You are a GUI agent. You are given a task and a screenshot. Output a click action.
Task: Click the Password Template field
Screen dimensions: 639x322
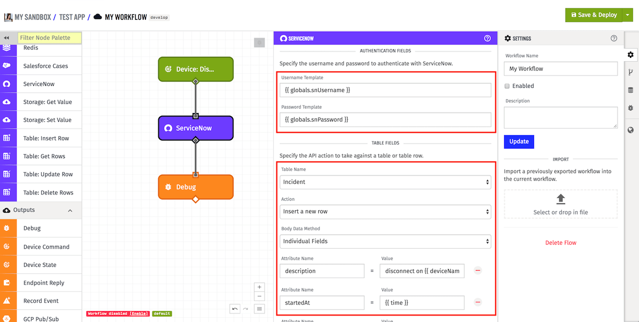point(385,119)
